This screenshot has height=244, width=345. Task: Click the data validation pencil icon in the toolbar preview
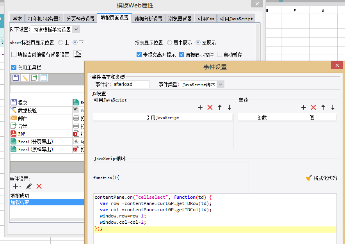(25, 78)
